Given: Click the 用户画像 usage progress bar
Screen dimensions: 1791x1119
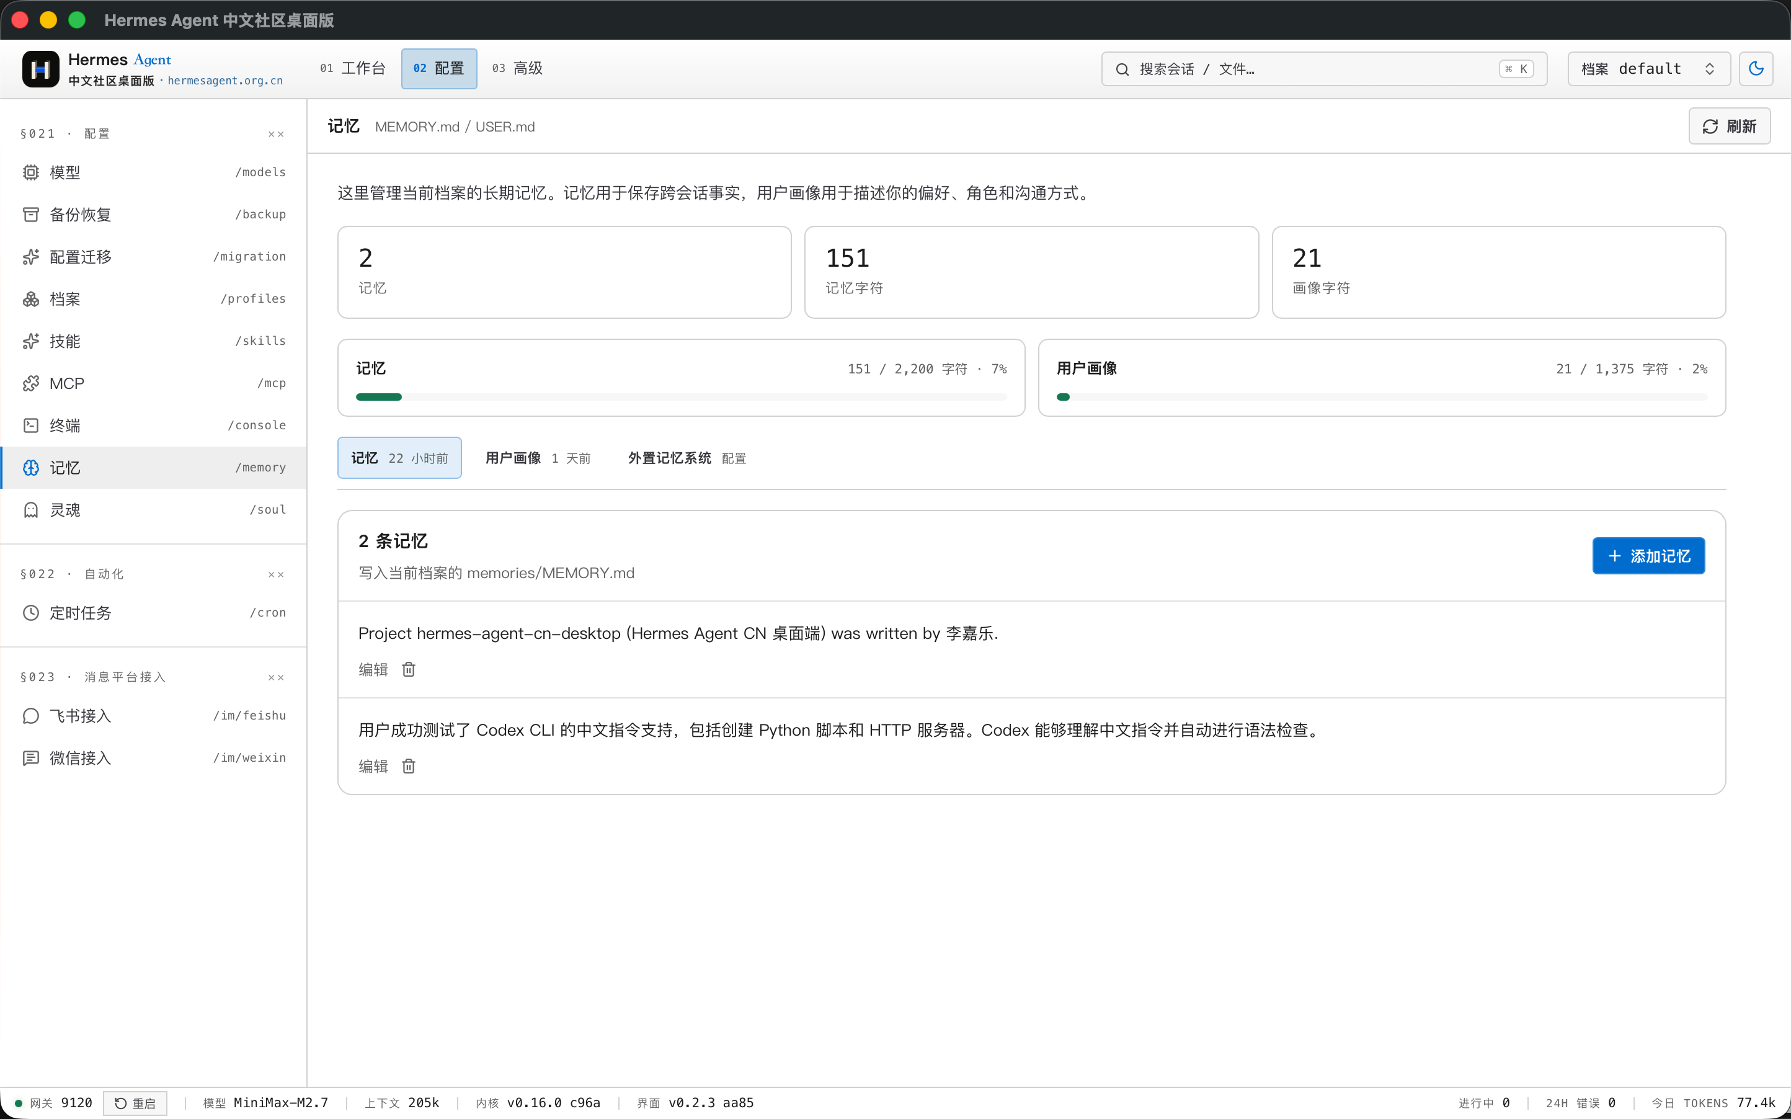Looking at the screenshot, I should tap(1382, 398).
